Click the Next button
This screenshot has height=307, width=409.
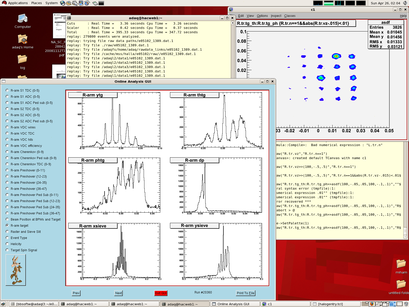pyautogui.click(x=118, y=293)
